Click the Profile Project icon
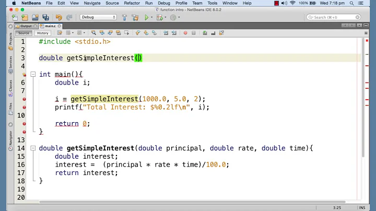376x211 pixels. 173,17
